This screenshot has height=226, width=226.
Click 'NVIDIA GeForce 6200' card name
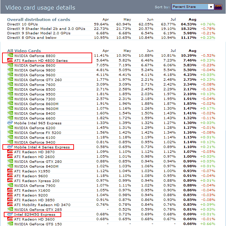click(x=35, y=128)
